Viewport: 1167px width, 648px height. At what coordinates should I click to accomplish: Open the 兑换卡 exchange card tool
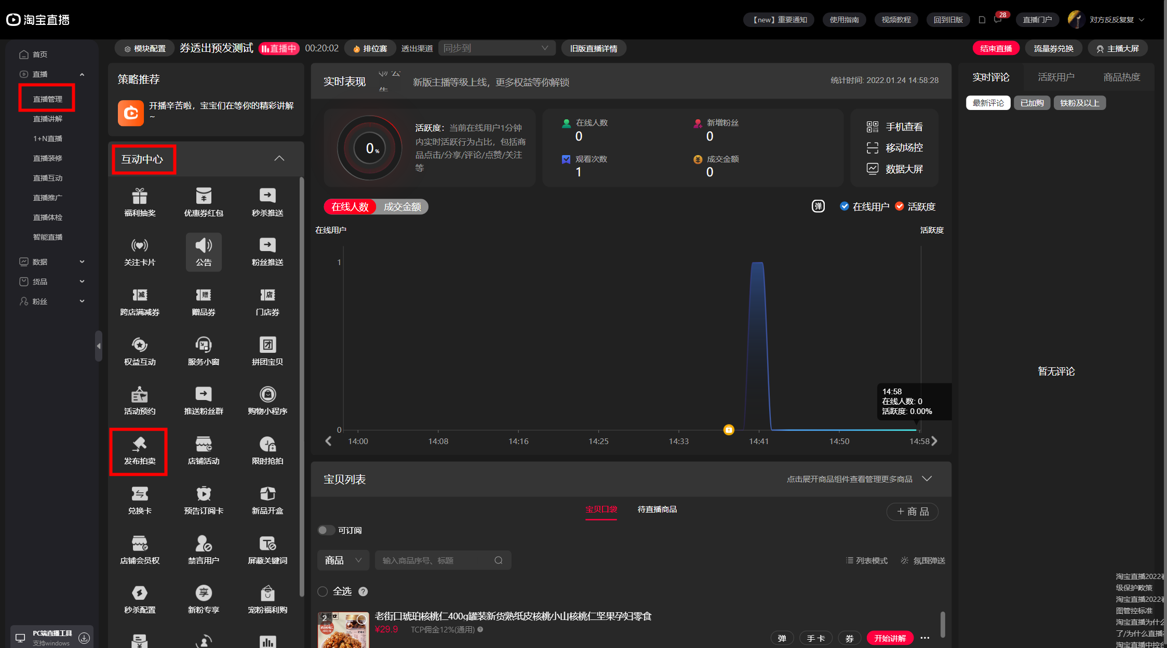pos(140,500)
